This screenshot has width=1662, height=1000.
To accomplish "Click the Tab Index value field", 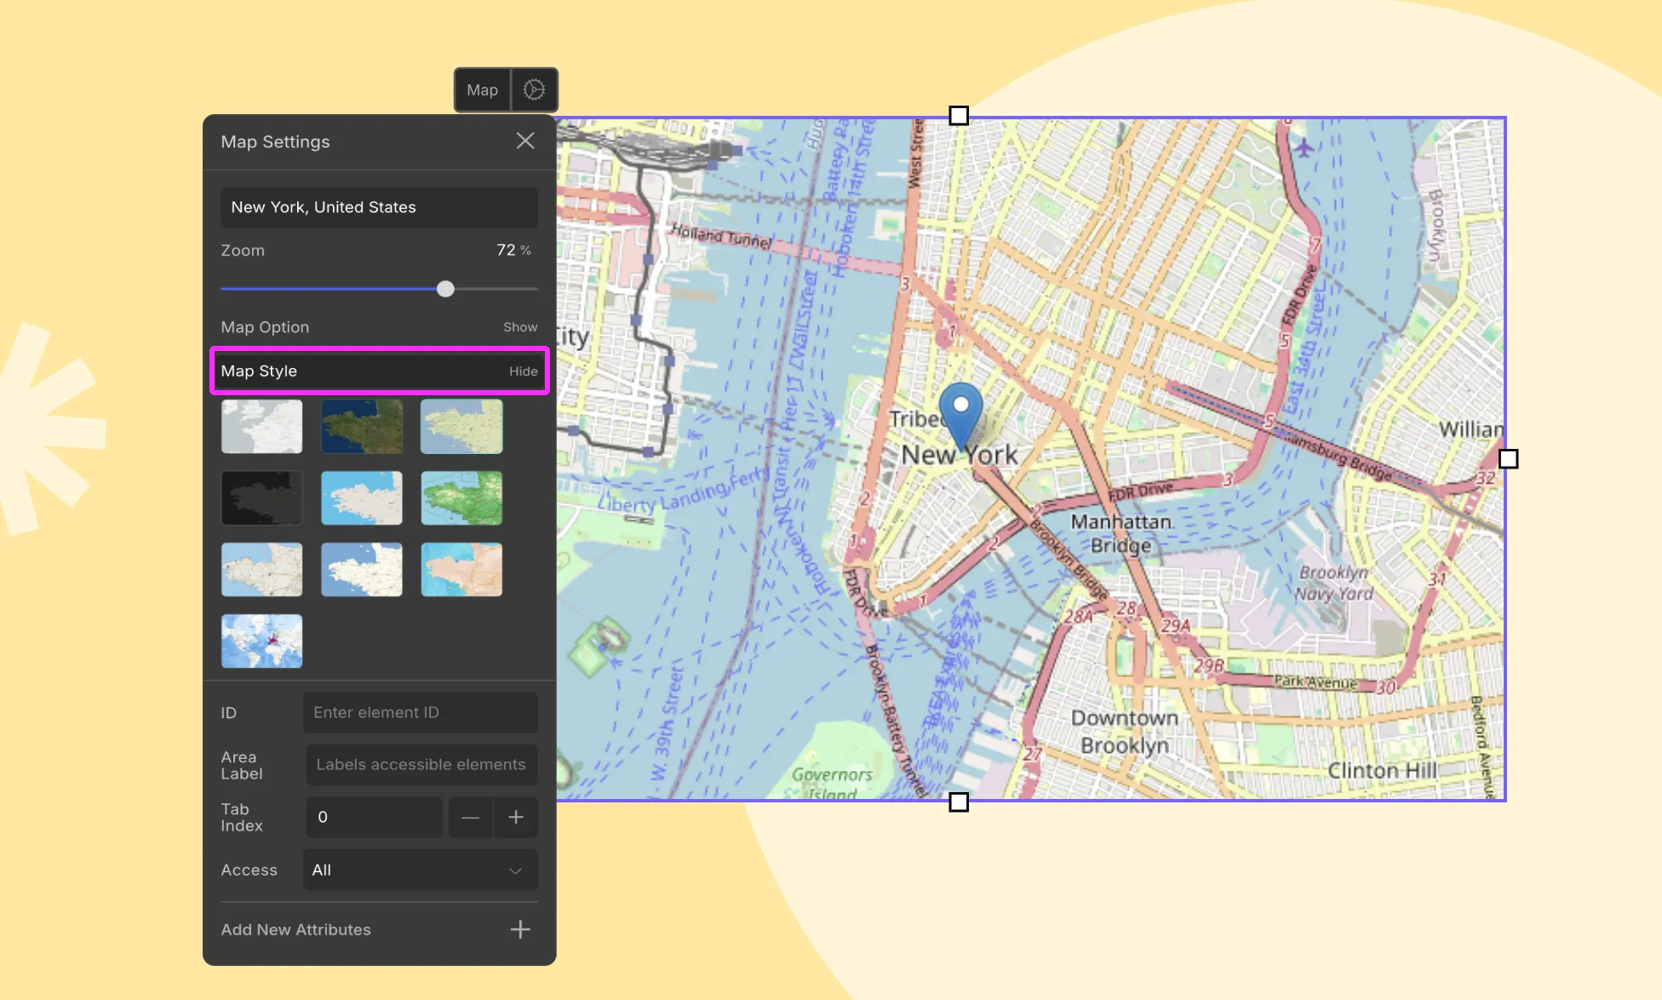I will pyautogui.click(x=374, y=817).
